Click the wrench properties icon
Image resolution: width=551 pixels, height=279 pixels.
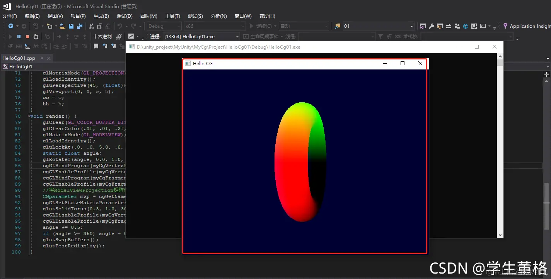pyautogui.click(x=432, y=26)
